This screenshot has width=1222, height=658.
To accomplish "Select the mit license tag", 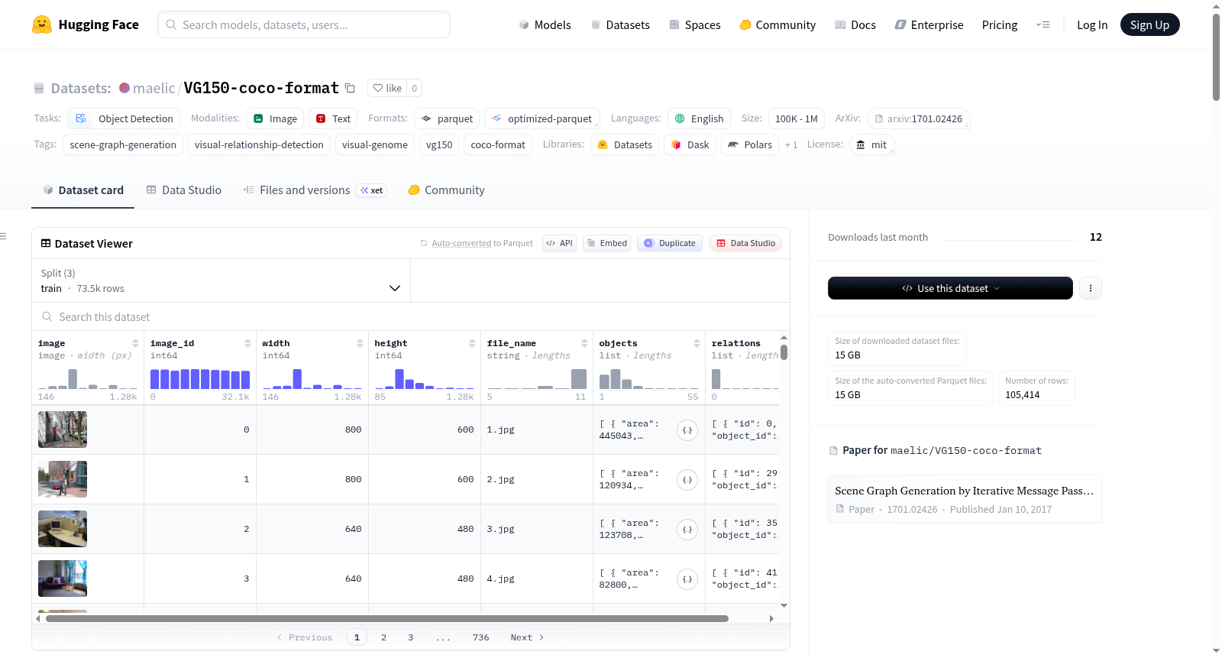I will [x=871, y=144].
